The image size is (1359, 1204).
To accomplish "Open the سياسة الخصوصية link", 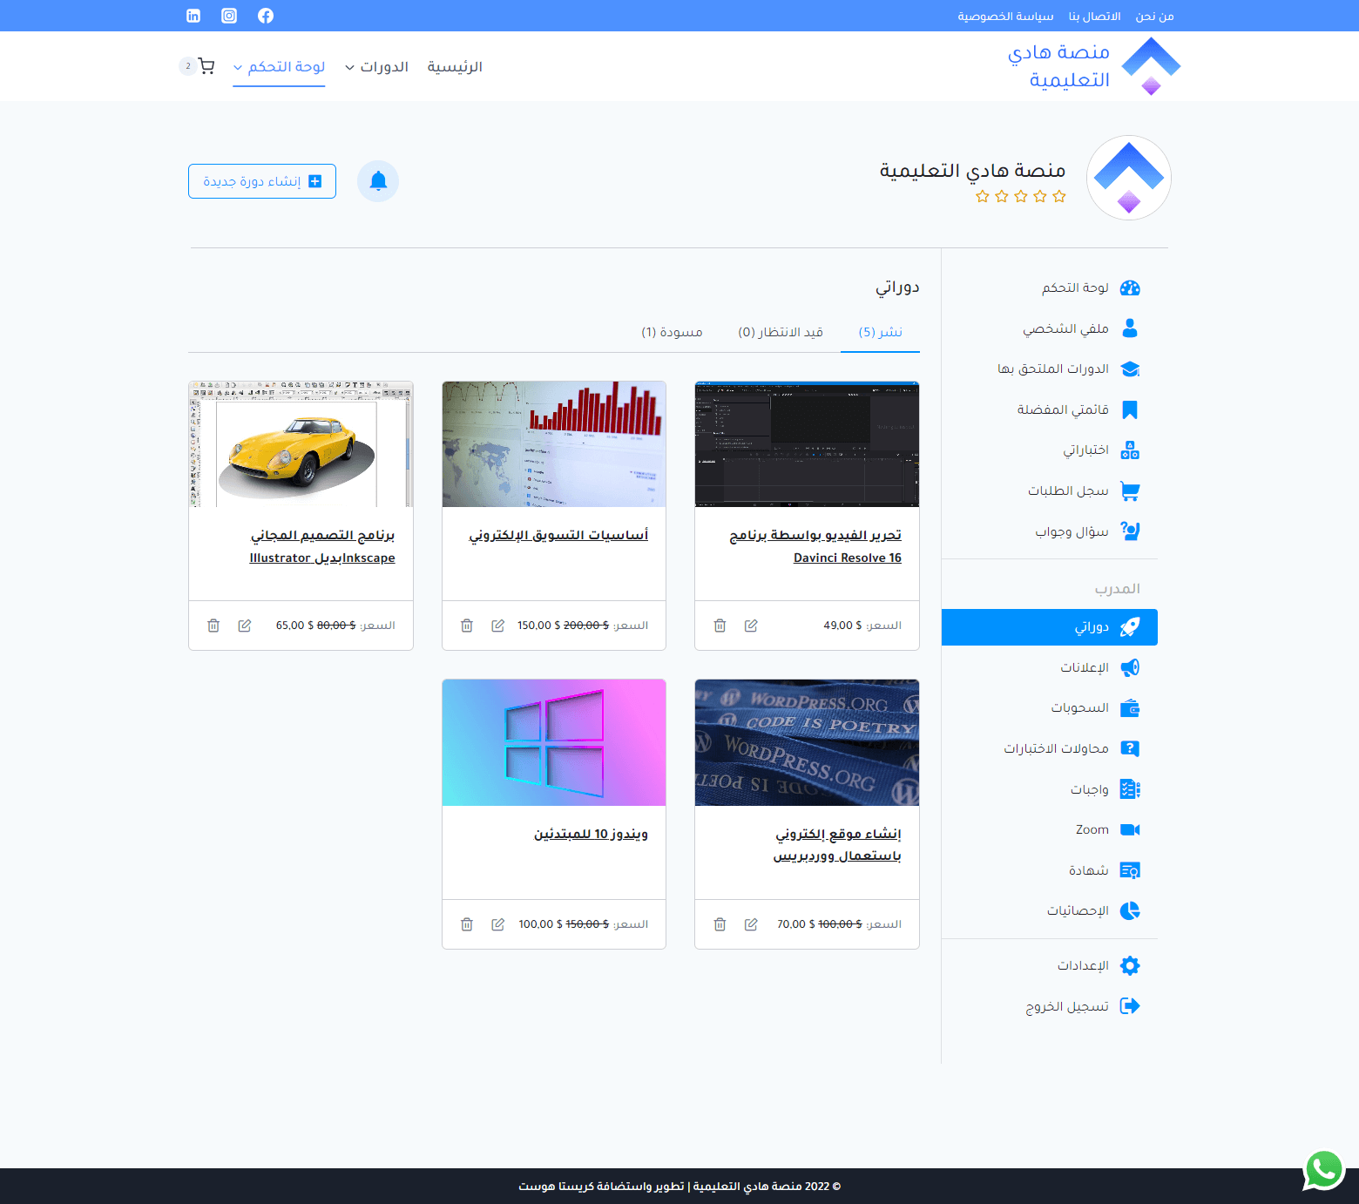I will [1005, 17].
